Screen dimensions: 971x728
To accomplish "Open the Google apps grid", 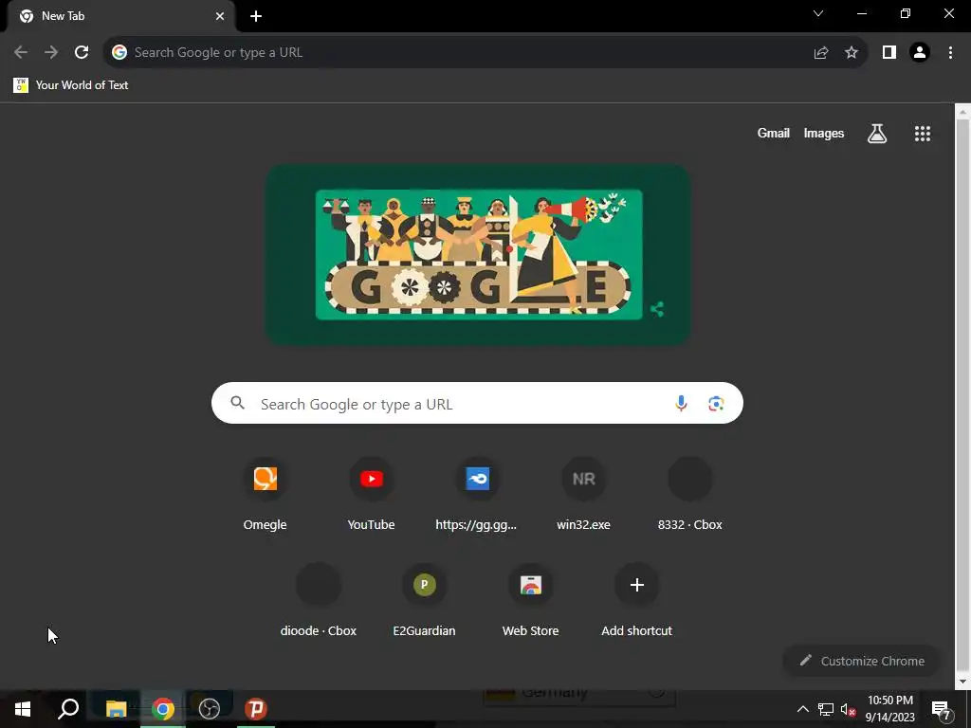I will pyautogui.click(x=923, y=134).
